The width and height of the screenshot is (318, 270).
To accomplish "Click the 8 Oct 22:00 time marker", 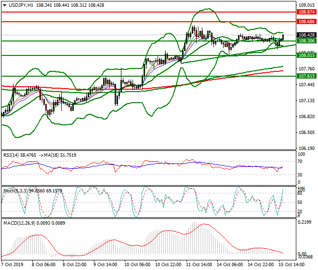I will pyautogui.click(x=74, y=265).
